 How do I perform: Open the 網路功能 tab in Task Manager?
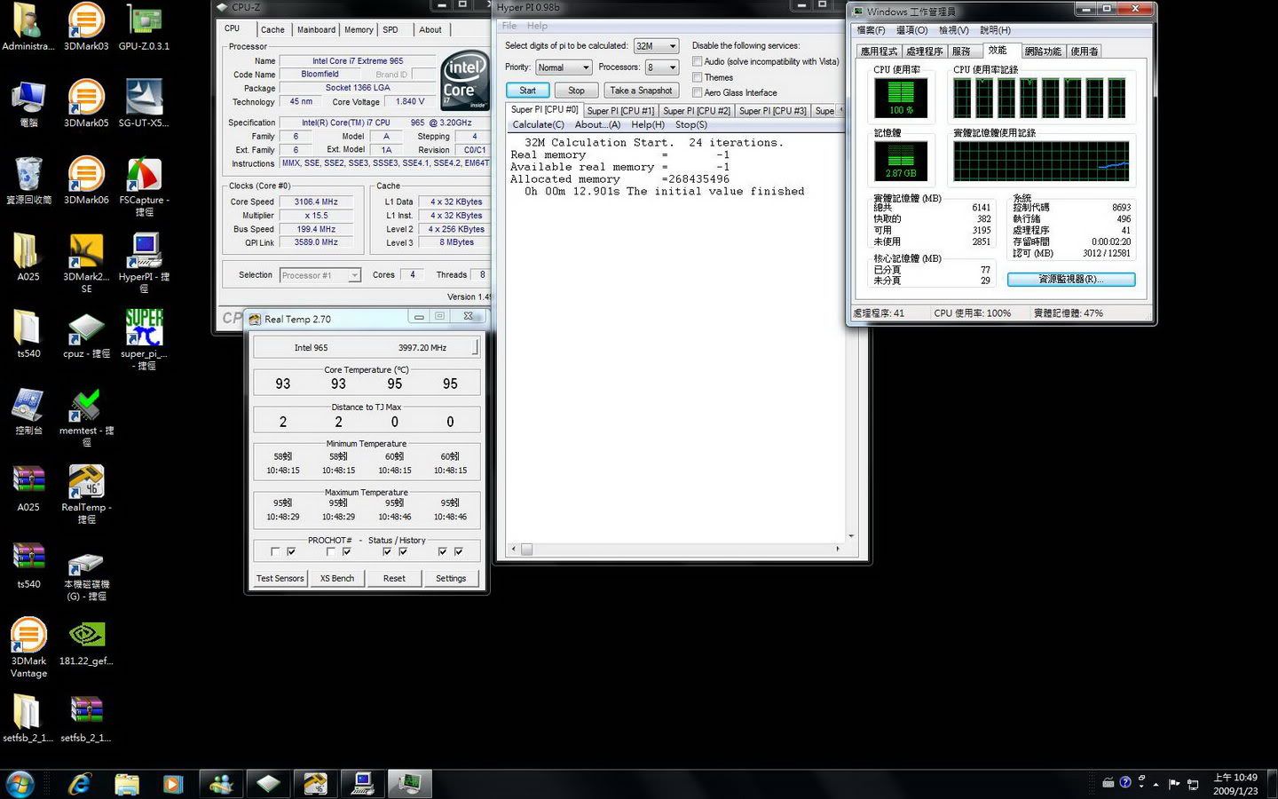pos(1043,51)
